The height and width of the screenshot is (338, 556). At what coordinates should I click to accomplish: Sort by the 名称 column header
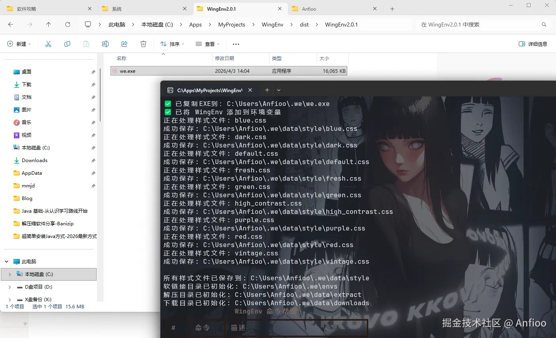(122, 59)
